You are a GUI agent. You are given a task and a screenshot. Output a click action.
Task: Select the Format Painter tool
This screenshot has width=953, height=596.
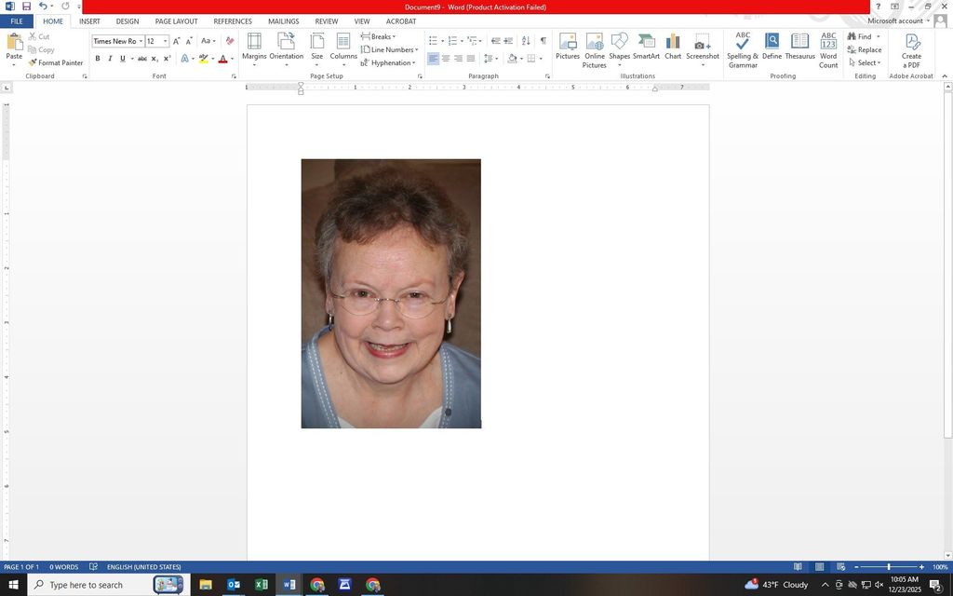click(x=56, y=62)
